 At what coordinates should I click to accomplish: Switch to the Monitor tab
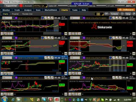click(x=6, y=10)
